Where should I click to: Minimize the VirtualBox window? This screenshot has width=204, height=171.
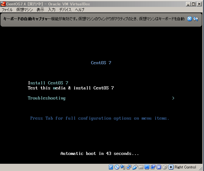pos(188,4)
